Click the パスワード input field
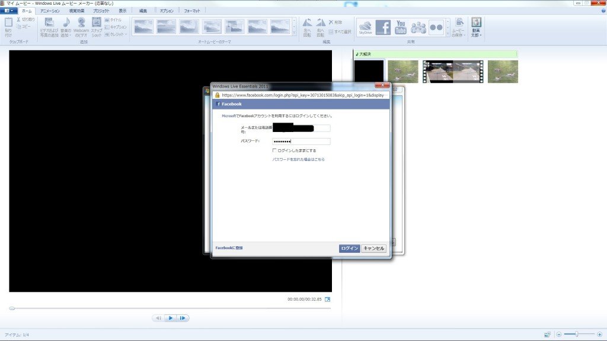This screenshot has height=341, width=607. pos(301,141)
